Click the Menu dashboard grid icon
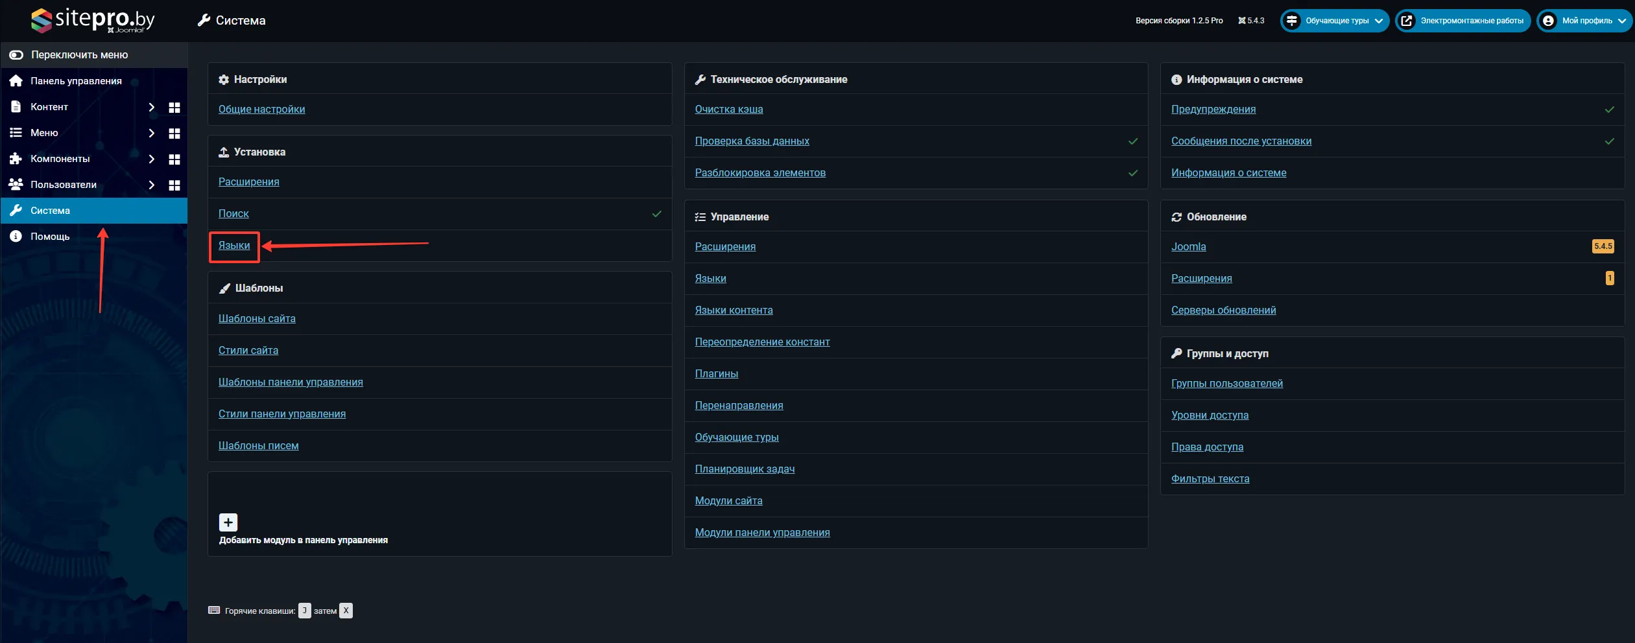This screenshot has height=643, width=1635. point(174,134)
